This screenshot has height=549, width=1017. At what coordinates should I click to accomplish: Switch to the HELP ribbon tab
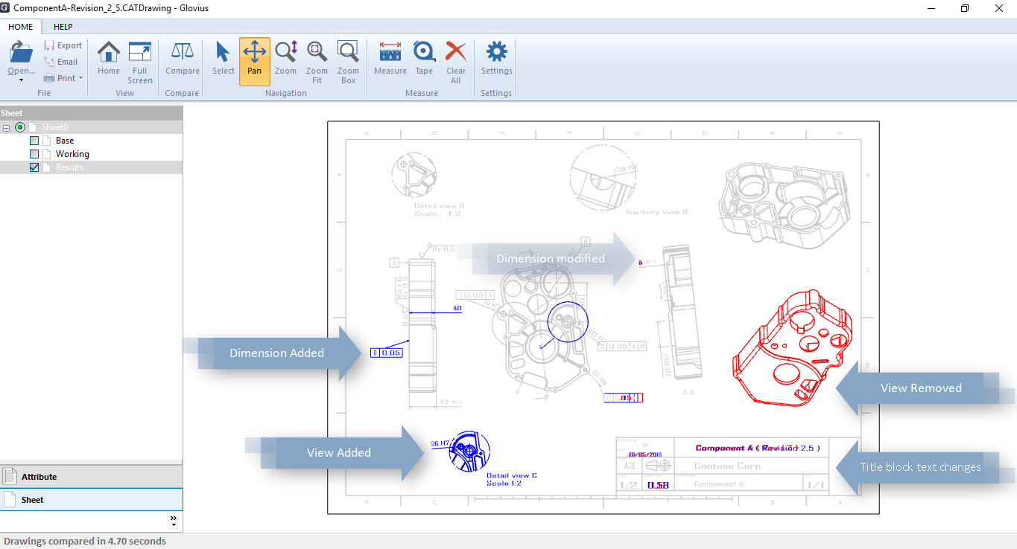[63, 27]
